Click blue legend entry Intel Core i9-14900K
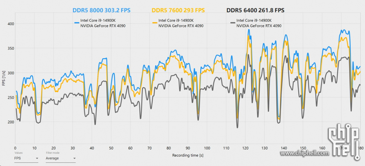Image resolution: width=365 pixels, height=166 pixels. [98, 21]
